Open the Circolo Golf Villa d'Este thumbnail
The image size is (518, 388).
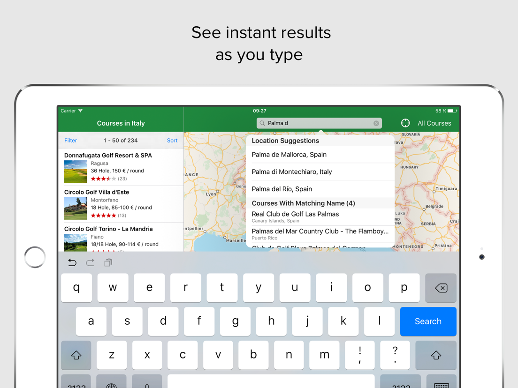(76, 209)
